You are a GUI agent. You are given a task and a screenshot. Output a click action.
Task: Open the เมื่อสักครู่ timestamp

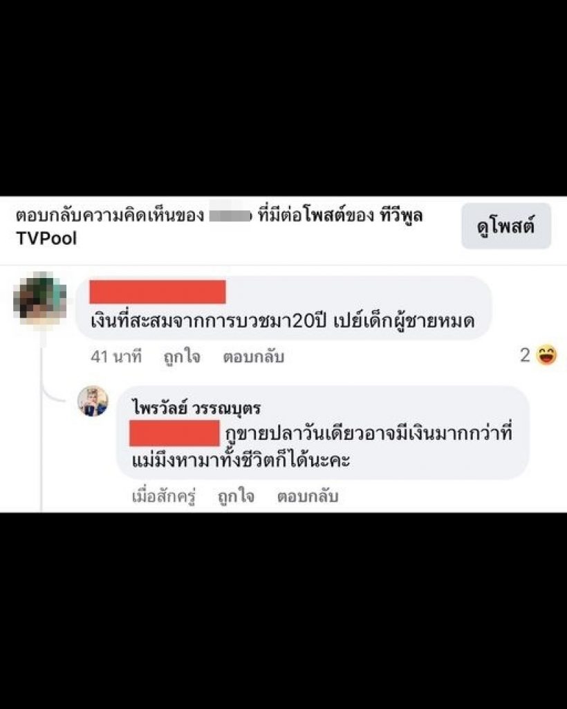click(x=164, y=496)
